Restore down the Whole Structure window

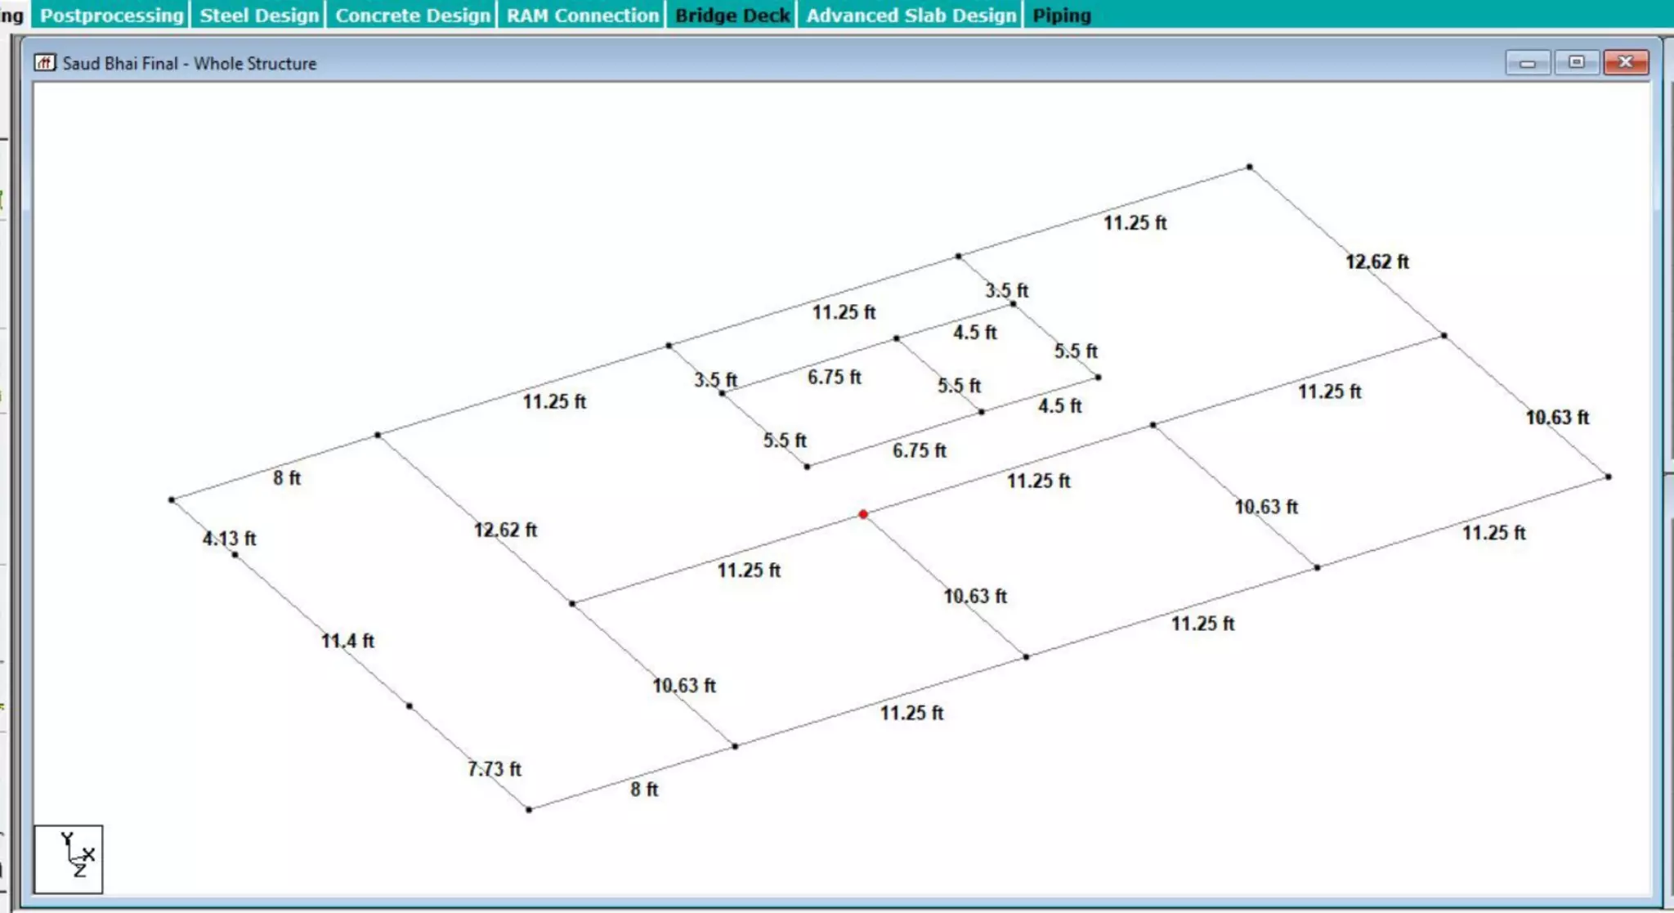point(1576,63)
